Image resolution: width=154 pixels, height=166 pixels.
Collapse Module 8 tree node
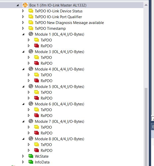click(23, 139)
